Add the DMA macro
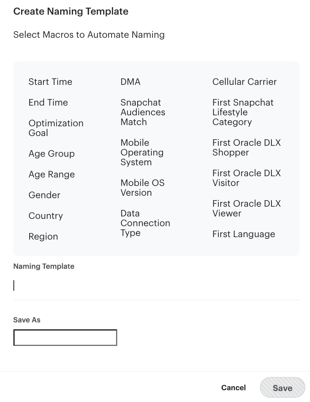 130,82
